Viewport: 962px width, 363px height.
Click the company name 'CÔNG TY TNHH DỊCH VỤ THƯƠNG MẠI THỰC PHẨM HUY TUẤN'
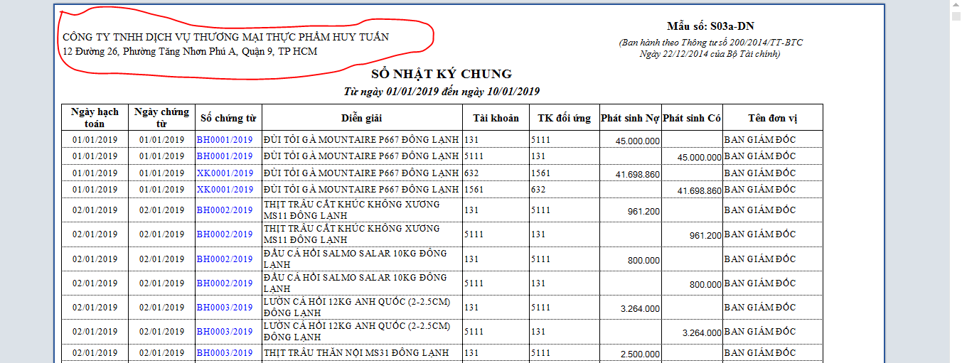point(226,37)
